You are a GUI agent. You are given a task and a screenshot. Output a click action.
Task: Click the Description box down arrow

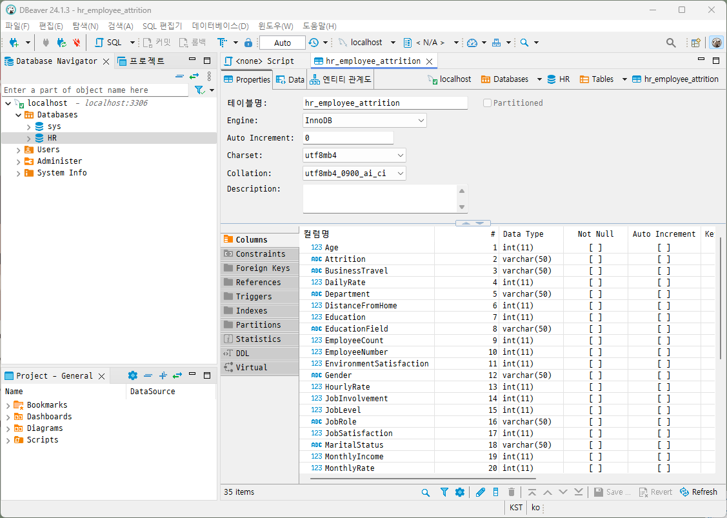pos(462,207)
